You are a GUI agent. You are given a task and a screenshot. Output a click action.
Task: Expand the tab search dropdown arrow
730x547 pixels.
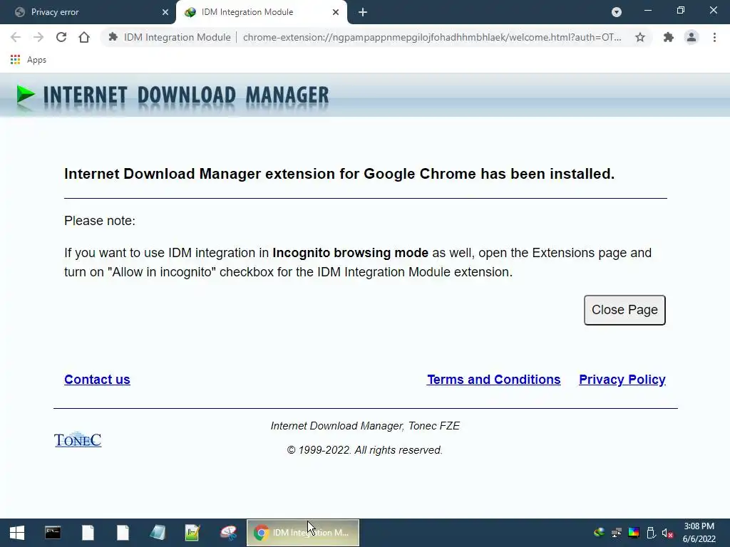617,12
